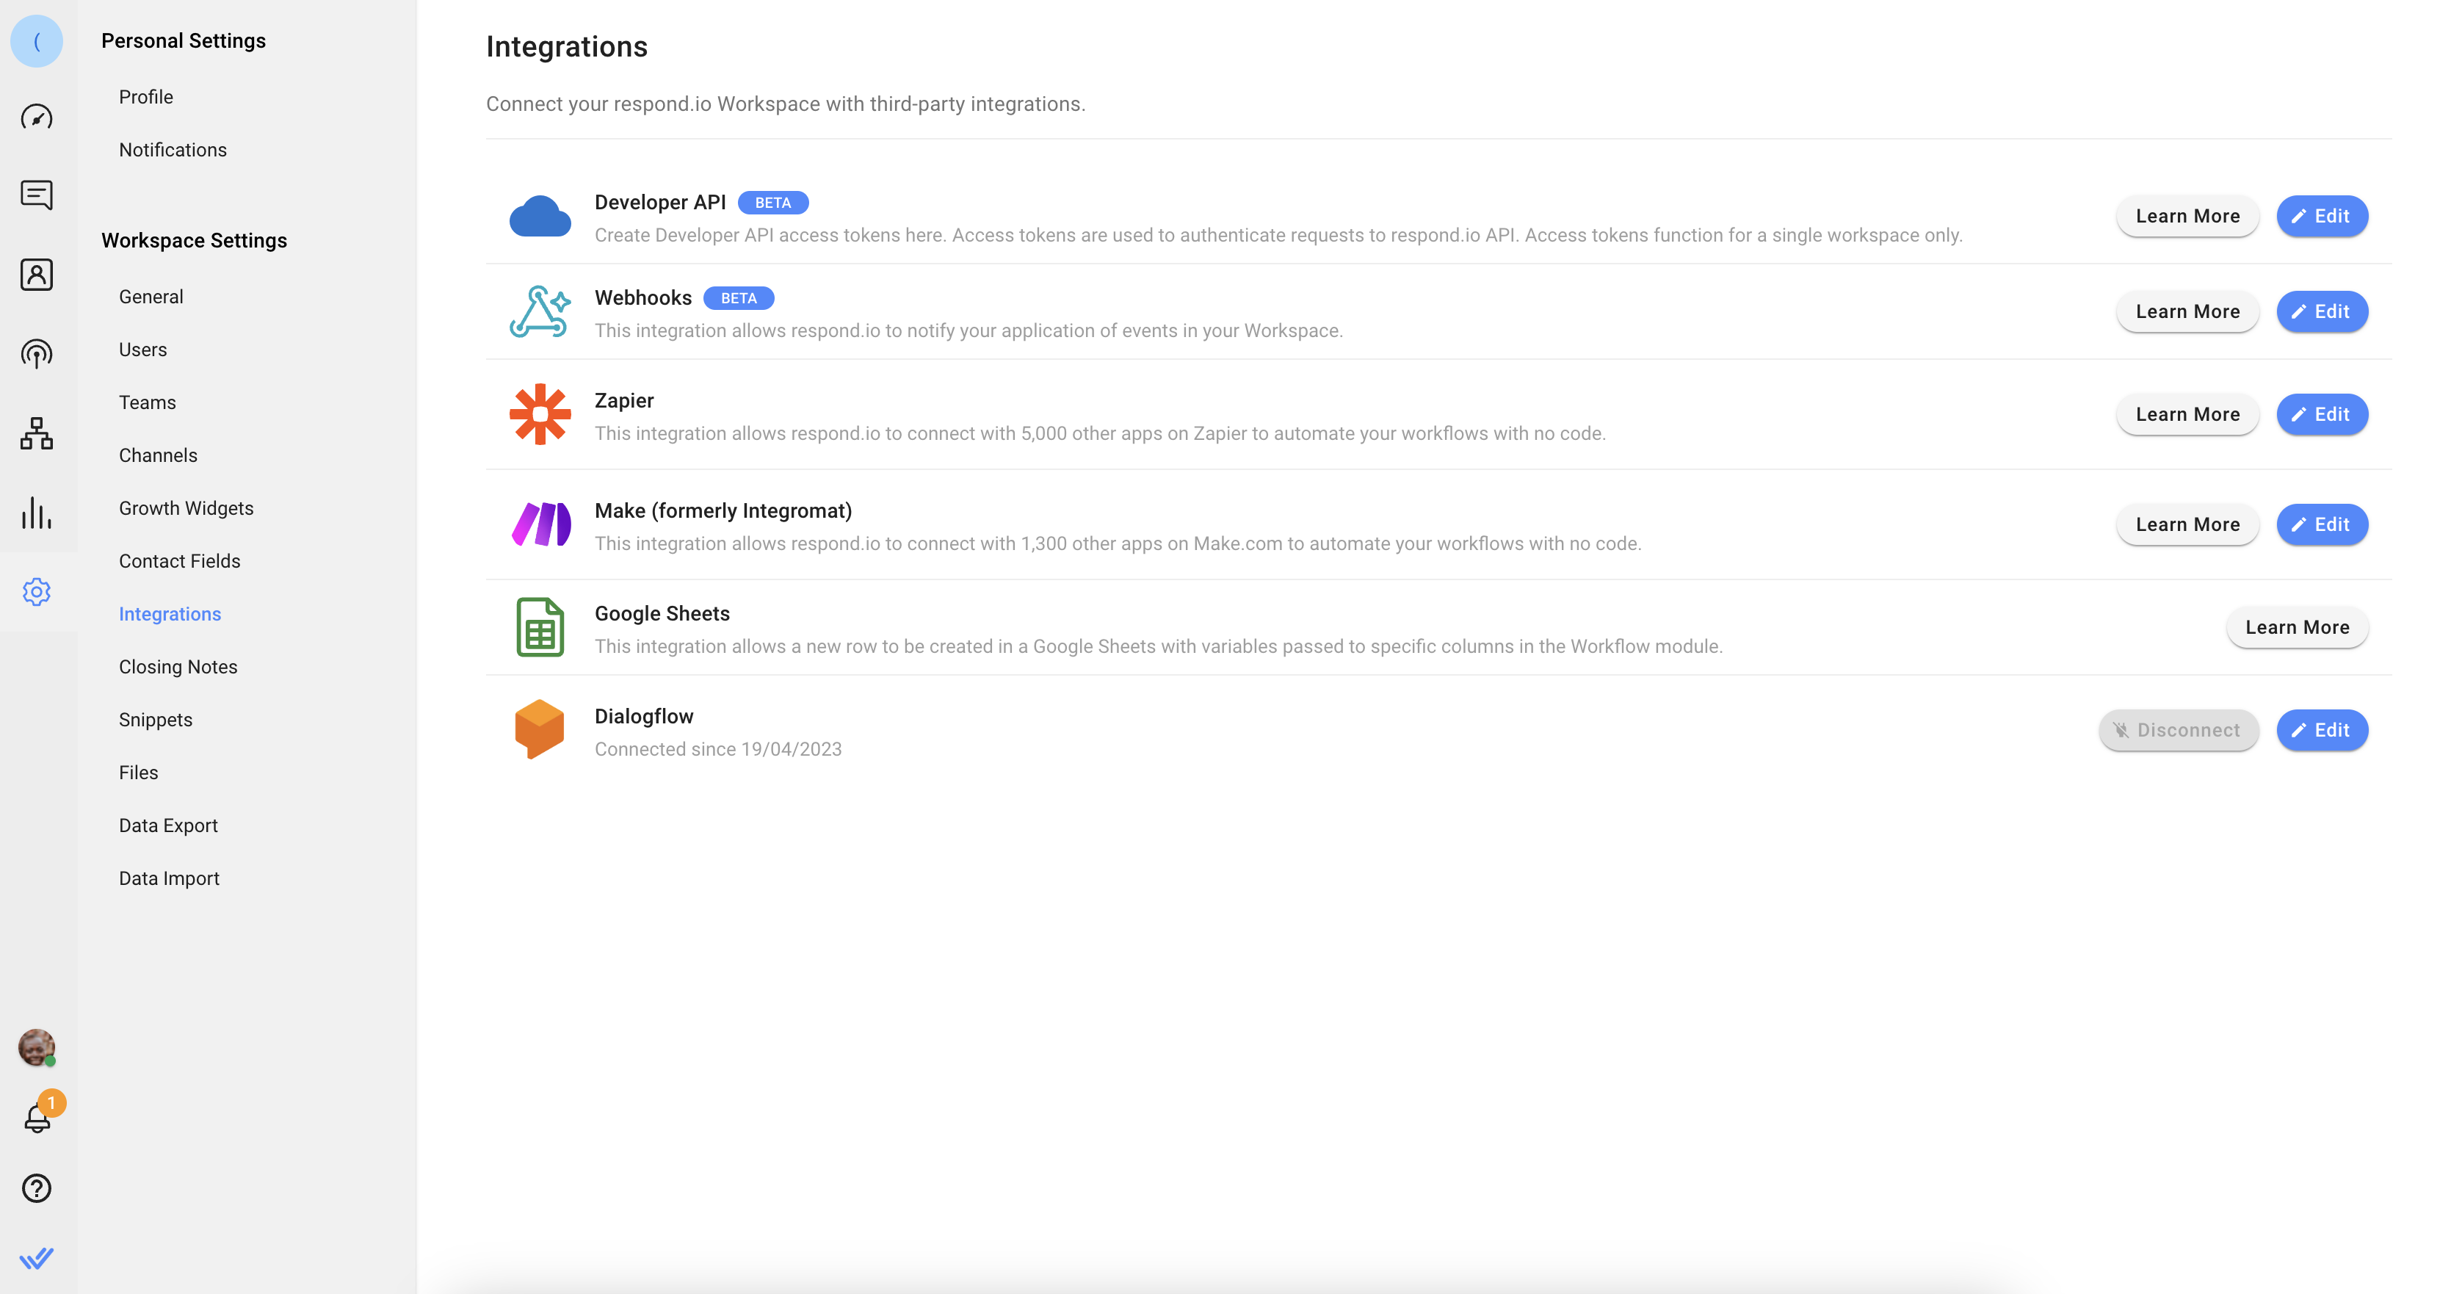This screenshot has width=2451, height=1294.
Task: Click the Webhooks logo icon
Action: 540,311
